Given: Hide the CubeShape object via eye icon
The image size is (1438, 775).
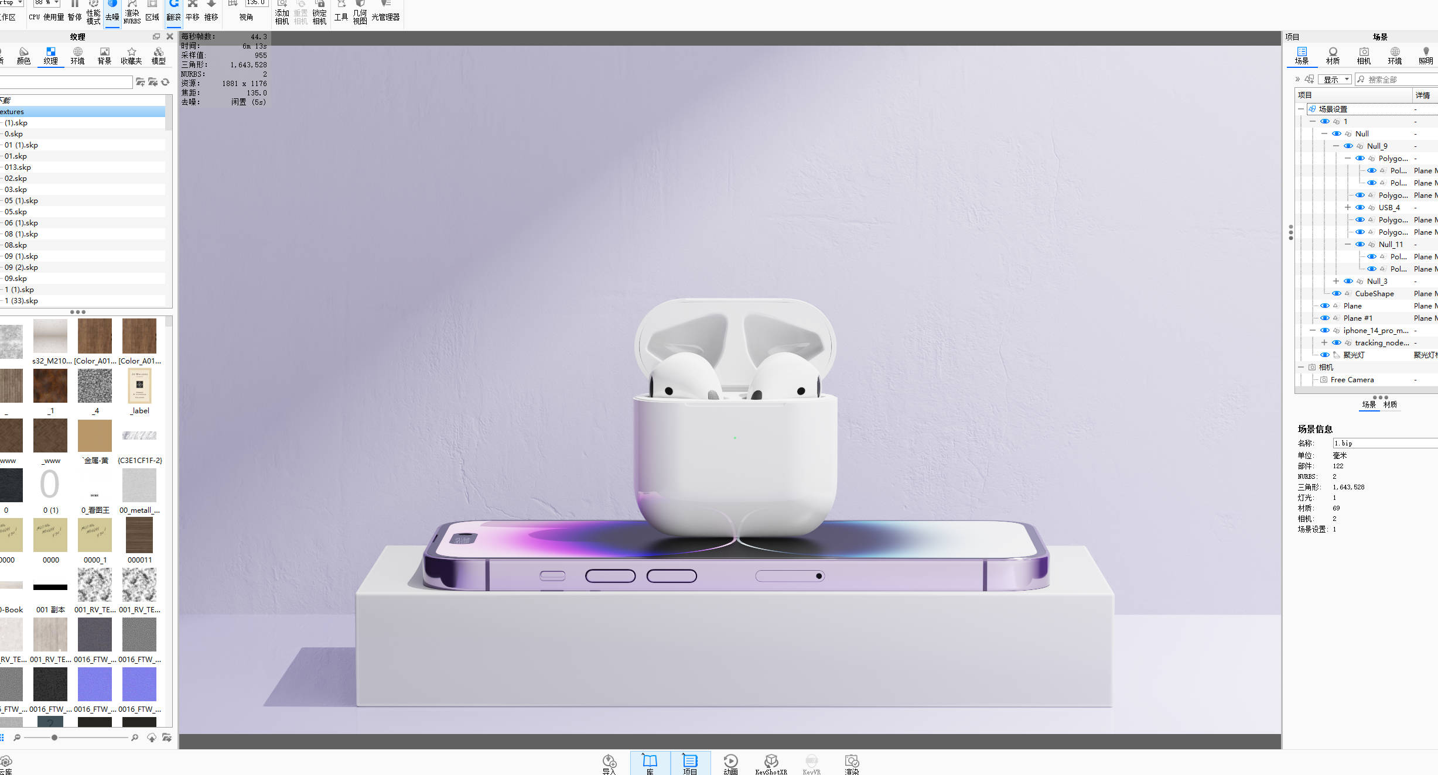Looking at the screenshot, I should pyautogui.click(x=1337, y=294).
